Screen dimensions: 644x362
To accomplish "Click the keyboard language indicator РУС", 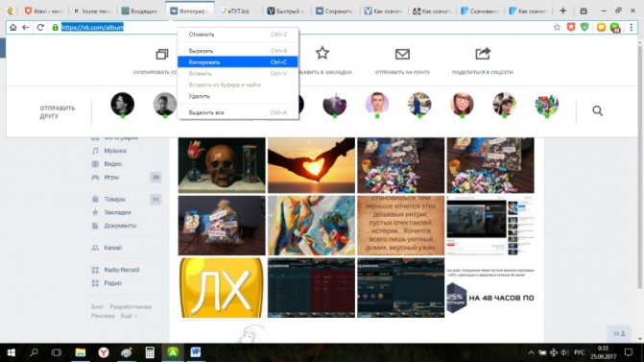I will [x=579, y=352].
